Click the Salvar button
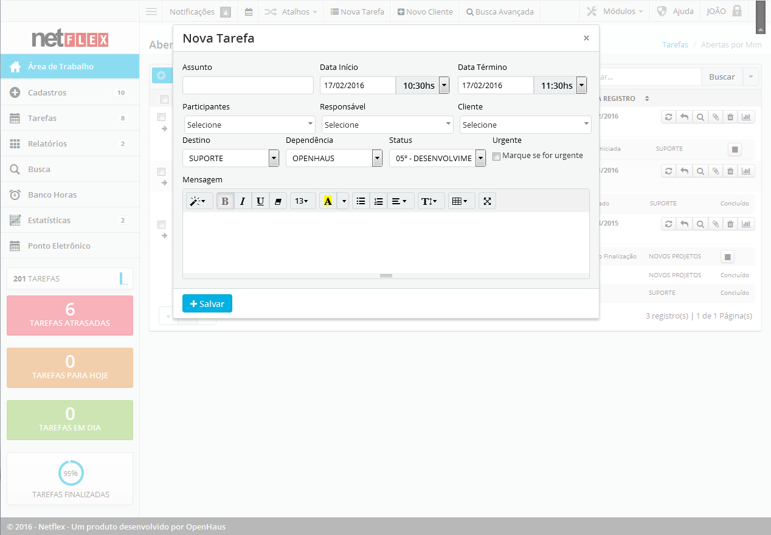Viewport: 771px width, 535px height. [207, 303]
